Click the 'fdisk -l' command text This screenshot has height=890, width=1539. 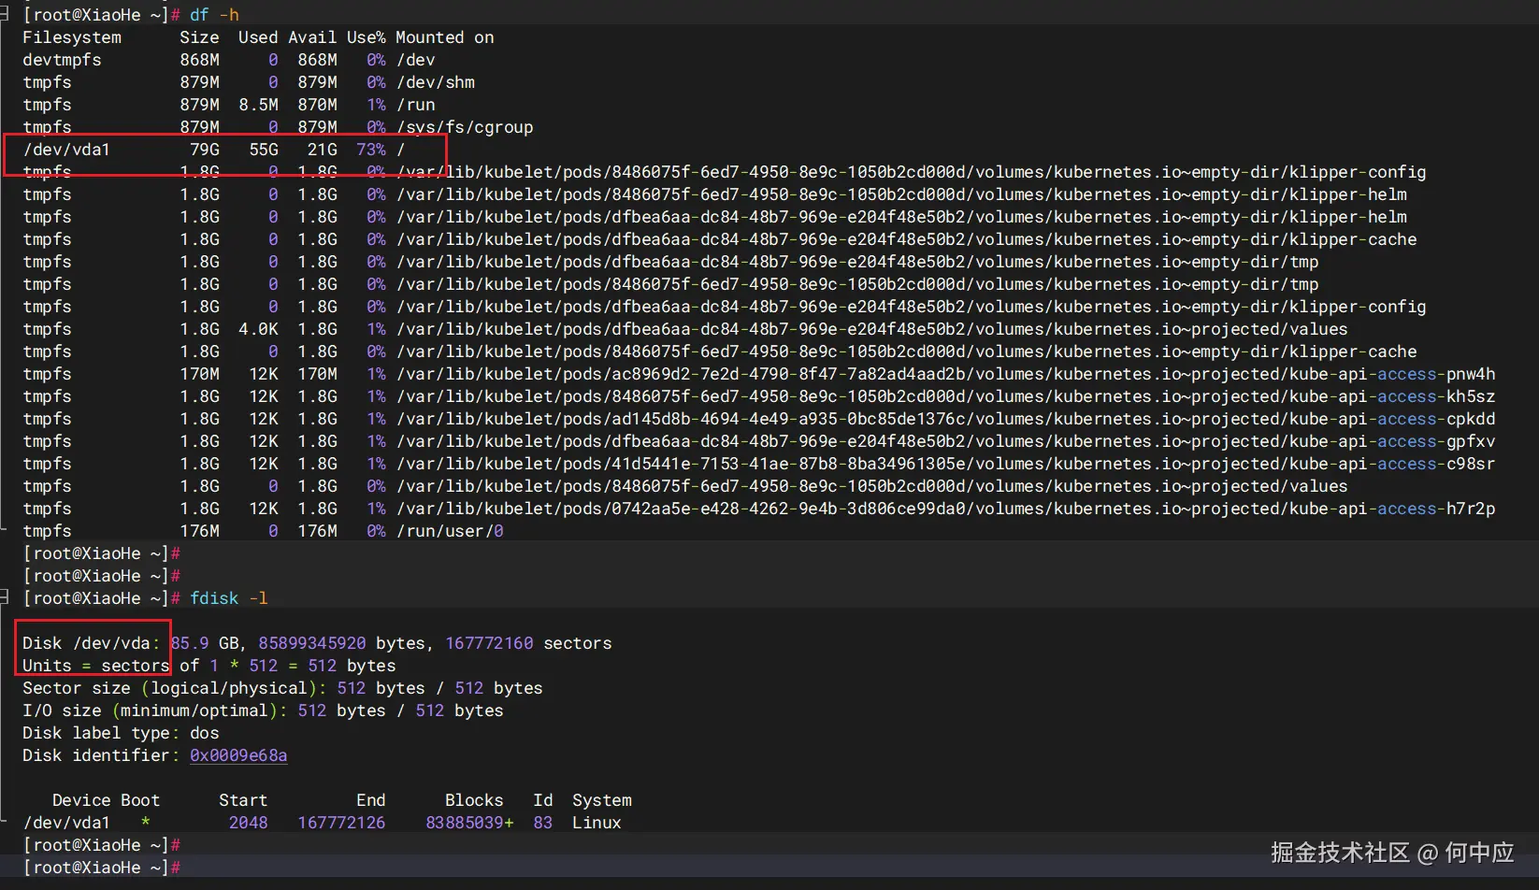(229, 598)
